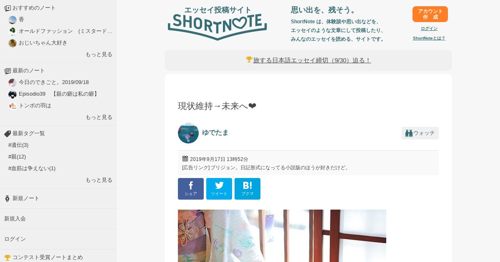Click the kimono photo in the article
This screenshot has height=262, width=500.
point(282,236)
